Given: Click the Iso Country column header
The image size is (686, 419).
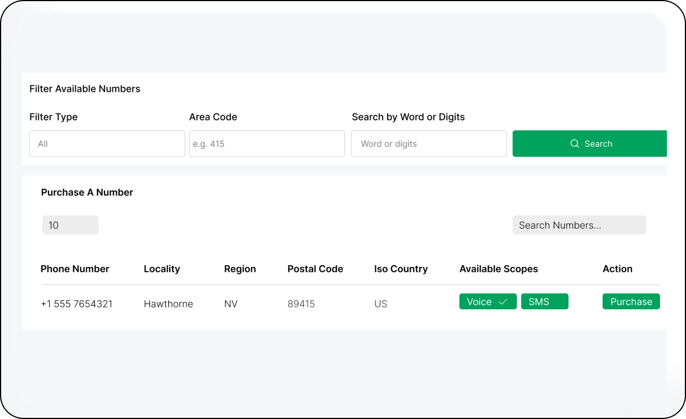Looking at the screenshot, I should [401, 269].
